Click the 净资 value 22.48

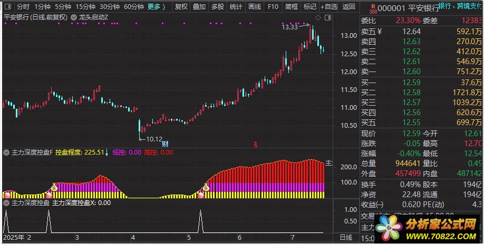(411, 195)
